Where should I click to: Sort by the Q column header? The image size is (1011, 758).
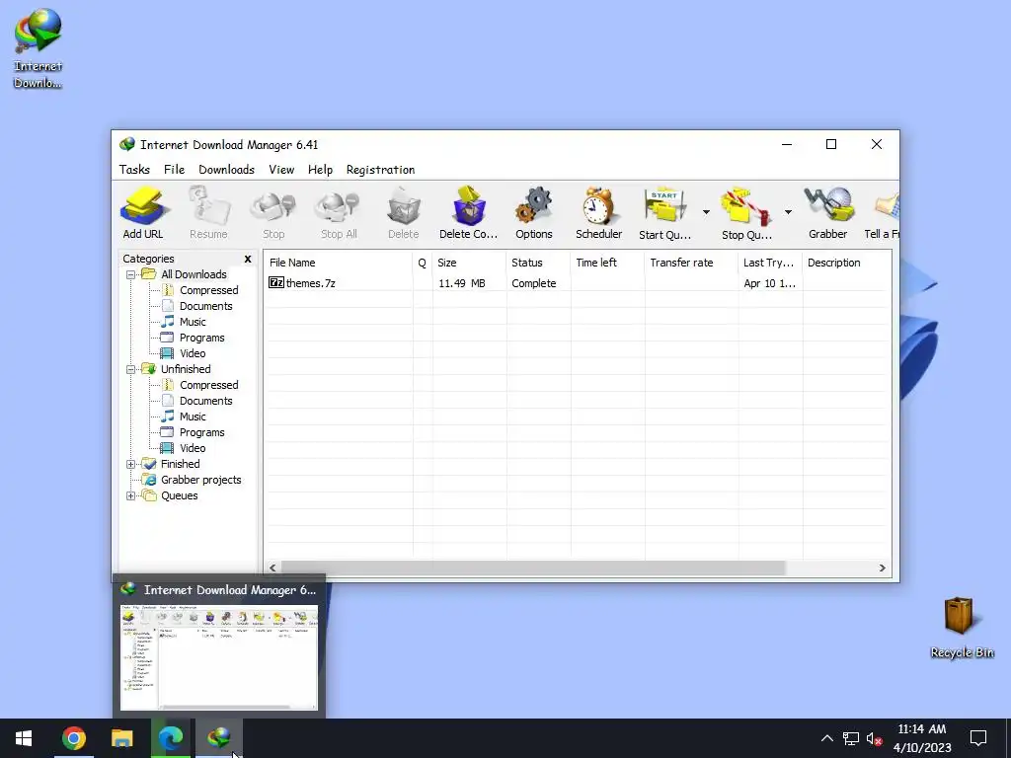coord(423,263)
